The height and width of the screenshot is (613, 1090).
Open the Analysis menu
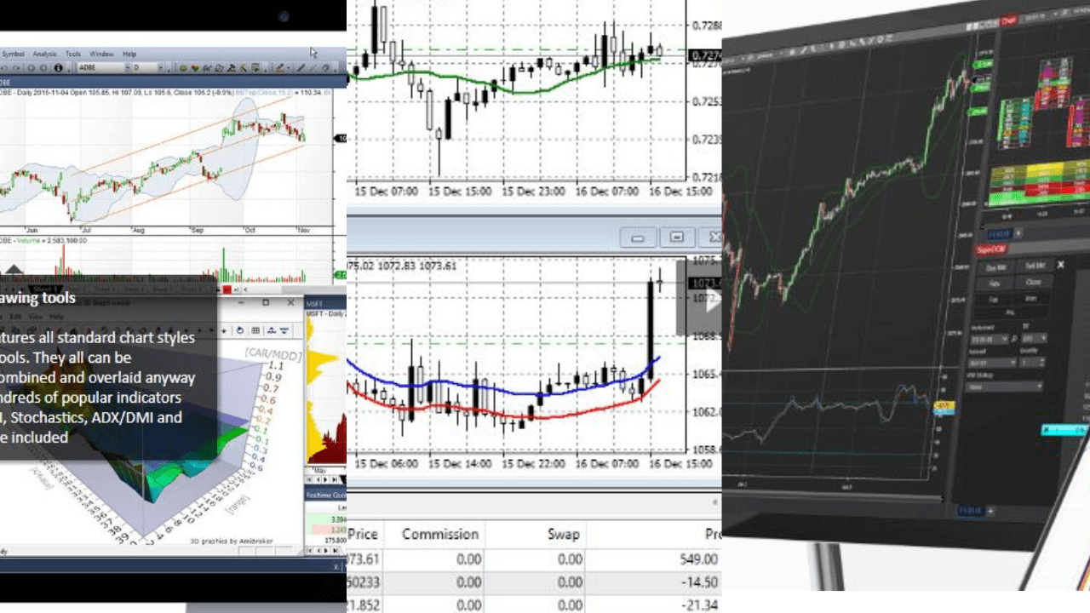43,54
